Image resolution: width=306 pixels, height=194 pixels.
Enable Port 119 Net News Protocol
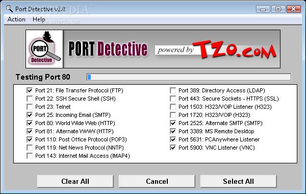click(x=30, y=148)
